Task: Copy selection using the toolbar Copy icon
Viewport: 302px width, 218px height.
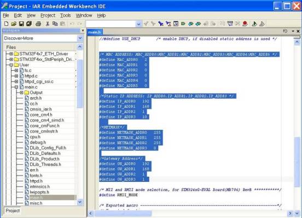Action: tap(55, 24)
